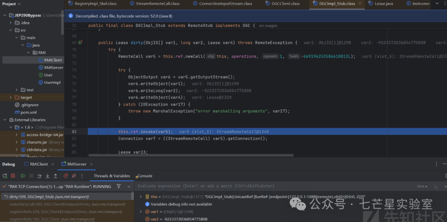This screenshot has height=222, width=447.
Task: Select UserImpl class in project tree
Action: coord(49,83)
